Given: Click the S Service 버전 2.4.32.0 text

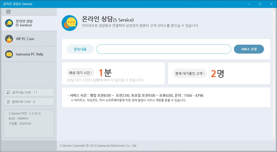Looking at the screenshot, I should pos(25,113).
